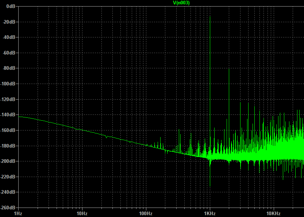Click the -40dB vertical axis label
The width and height of the screenshot is (304, 217).
9,37
